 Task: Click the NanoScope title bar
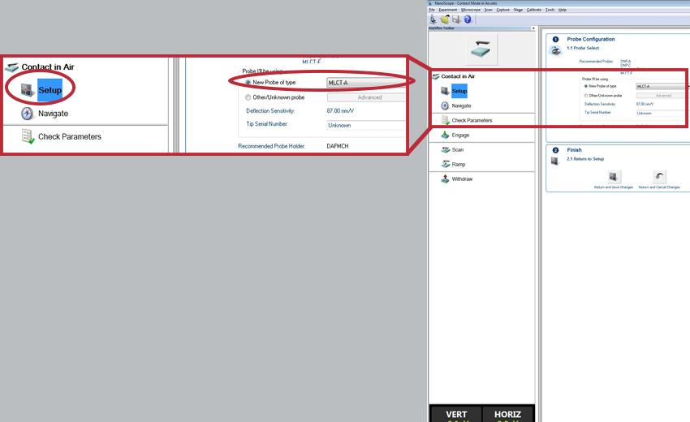pos(558,3)
